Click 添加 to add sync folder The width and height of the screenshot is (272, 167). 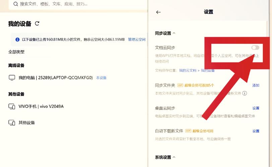pos(256,86)
